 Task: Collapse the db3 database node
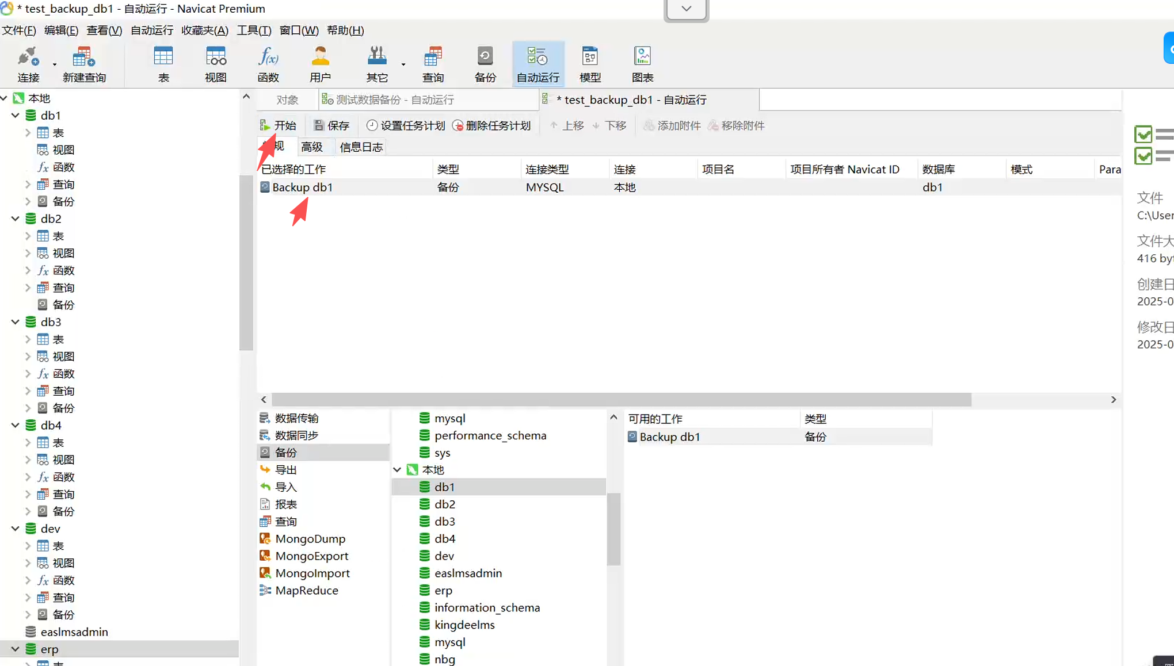[x=16, y=322]
